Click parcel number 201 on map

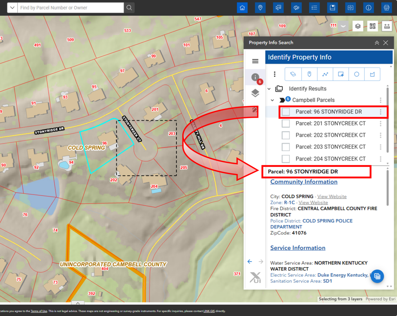click(155, 109)
